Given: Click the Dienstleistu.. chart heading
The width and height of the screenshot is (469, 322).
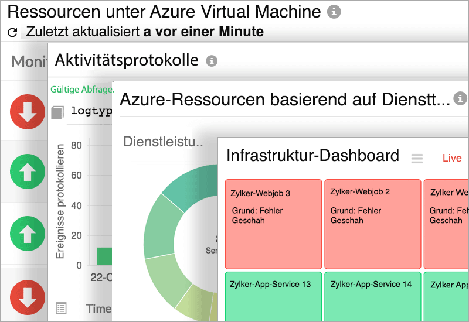Looking at the screenshot, I should (163, 142).
